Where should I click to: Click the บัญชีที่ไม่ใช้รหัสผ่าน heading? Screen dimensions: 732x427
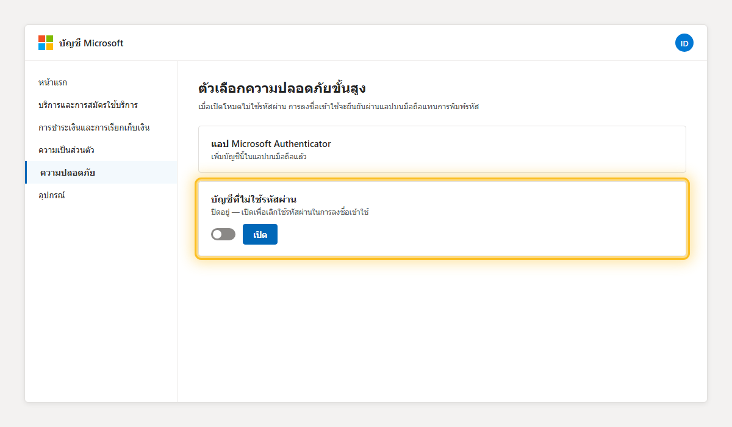(x=254, y=199)
